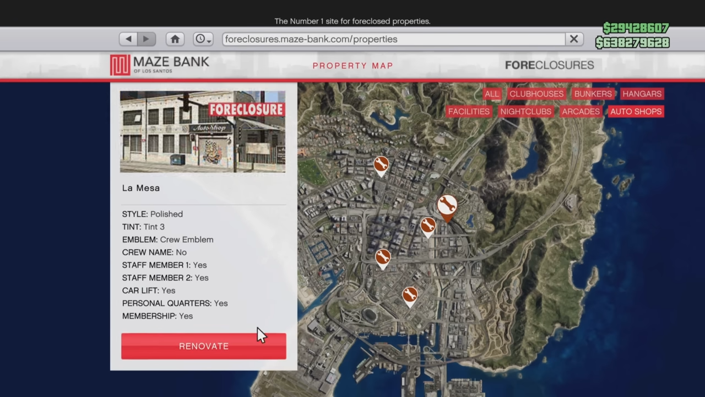Click the La Mesa property title

(x=141, y=188)
